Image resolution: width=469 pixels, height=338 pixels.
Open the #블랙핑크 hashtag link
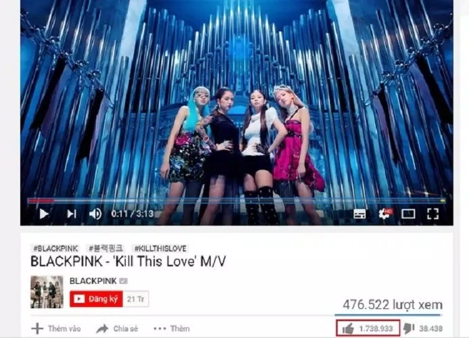click(x=105, y=248)
